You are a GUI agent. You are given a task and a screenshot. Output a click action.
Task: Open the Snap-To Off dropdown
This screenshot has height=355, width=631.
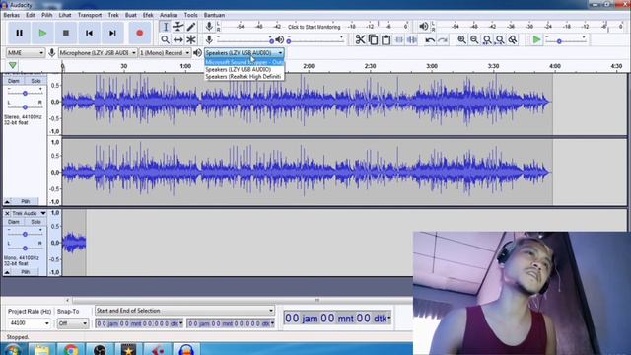click(72, 323)
